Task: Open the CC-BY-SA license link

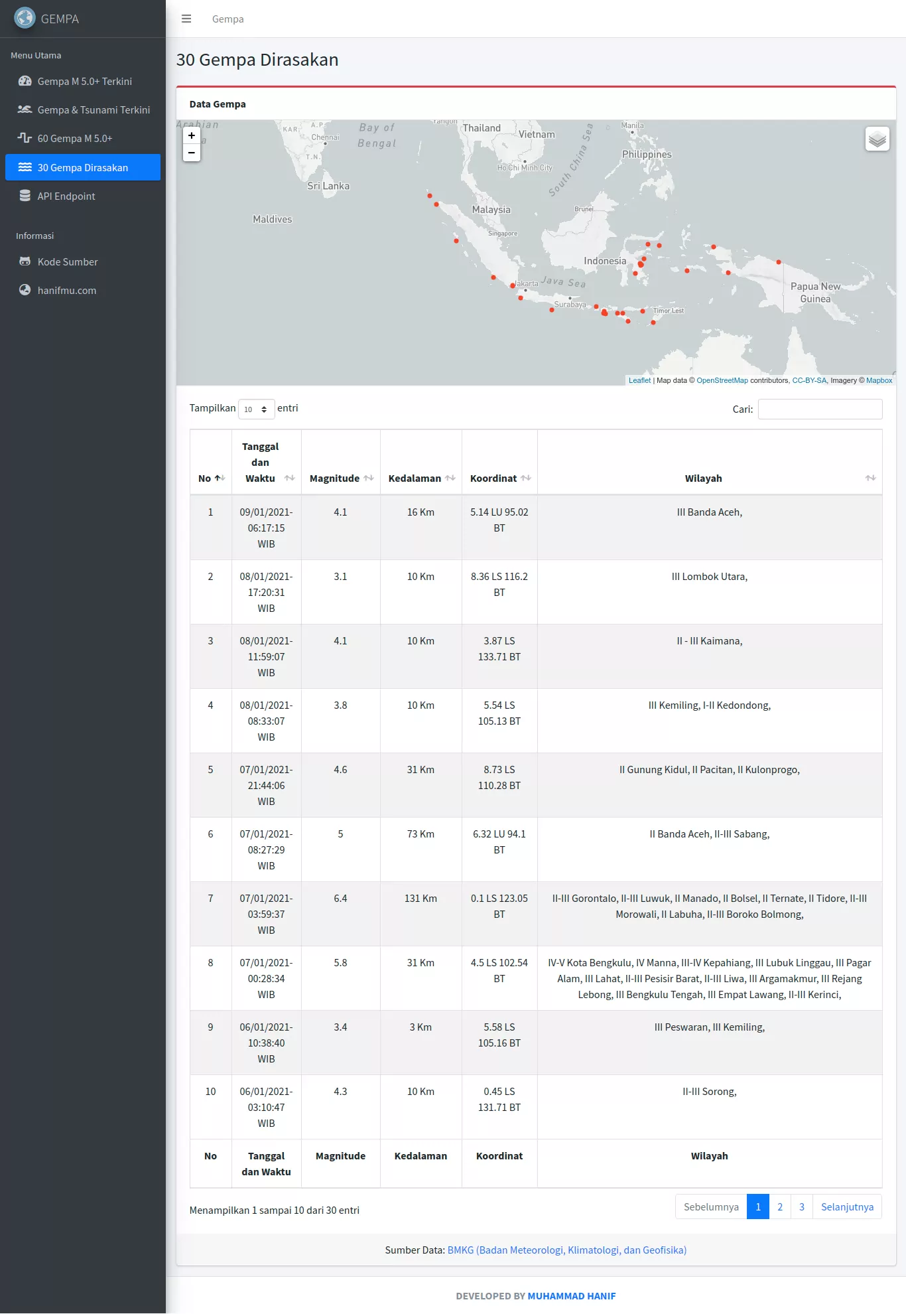Action: pos(809,380)
